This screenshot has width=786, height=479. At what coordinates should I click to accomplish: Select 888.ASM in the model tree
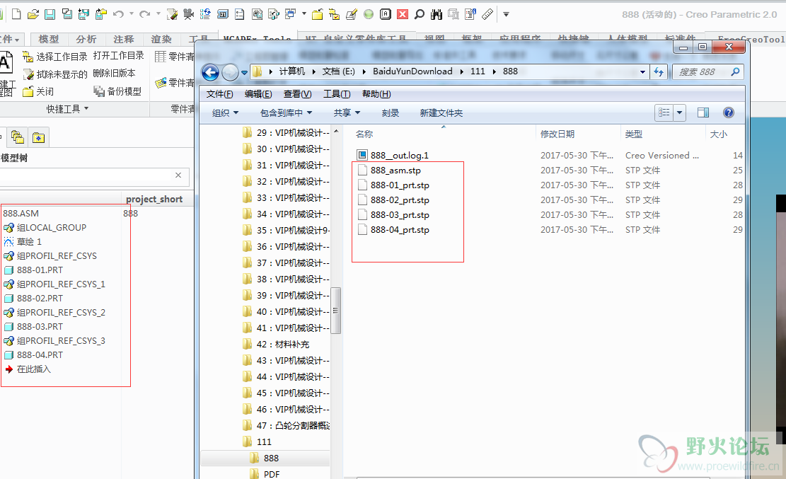pyautogui.click(x=21, y=213)
